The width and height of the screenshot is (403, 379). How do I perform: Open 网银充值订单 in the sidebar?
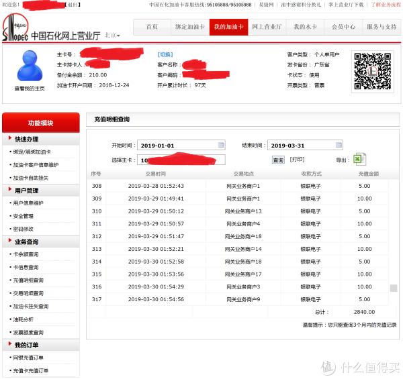click(28, 358)
